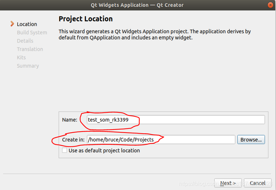Cancel the project wizard
The image size is (276, 190).
pyautogui.click(x=257, y=183)
